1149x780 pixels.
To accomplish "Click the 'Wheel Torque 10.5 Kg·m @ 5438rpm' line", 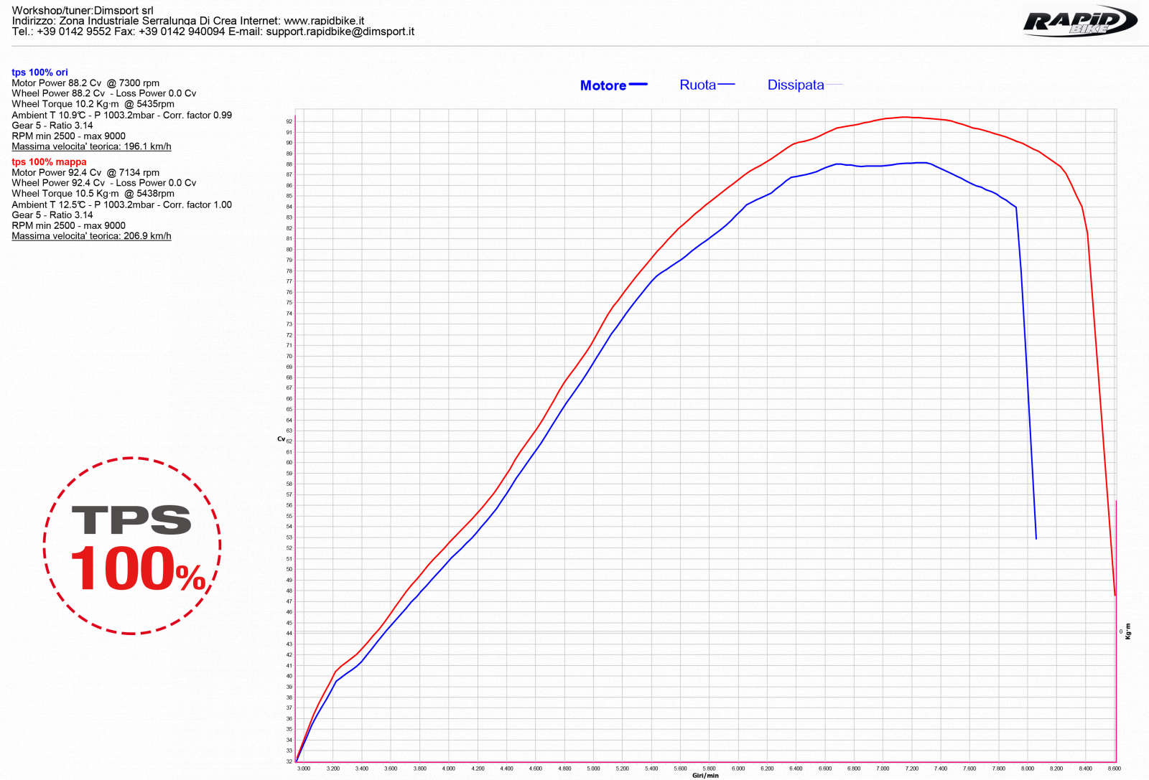I will coord(93,194).
